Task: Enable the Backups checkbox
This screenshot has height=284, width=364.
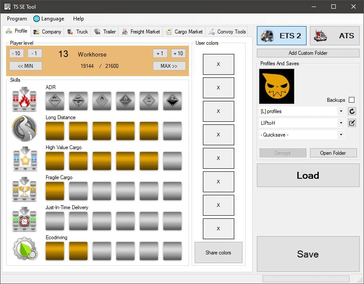Action: pyautogui.click(x=351, y=100)
